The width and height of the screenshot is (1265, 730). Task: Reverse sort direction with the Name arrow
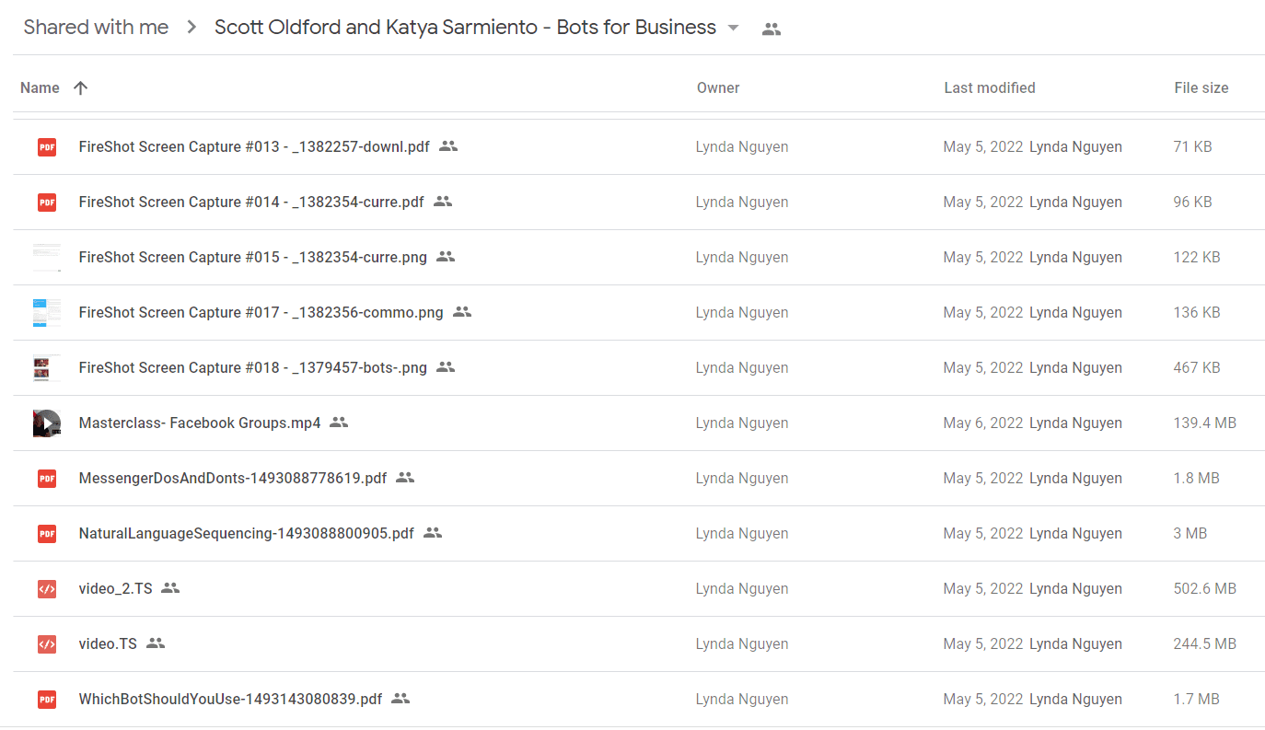click(80, 87)
